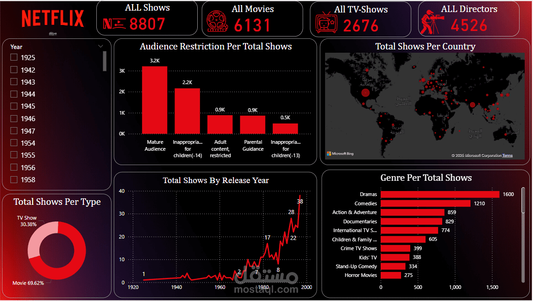
Task: Toggle the 1945 year checkbox
Action: 14,106
